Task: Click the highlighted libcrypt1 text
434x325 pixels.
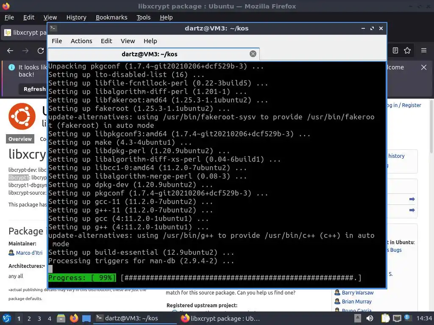Action: (x=19, y=177)
